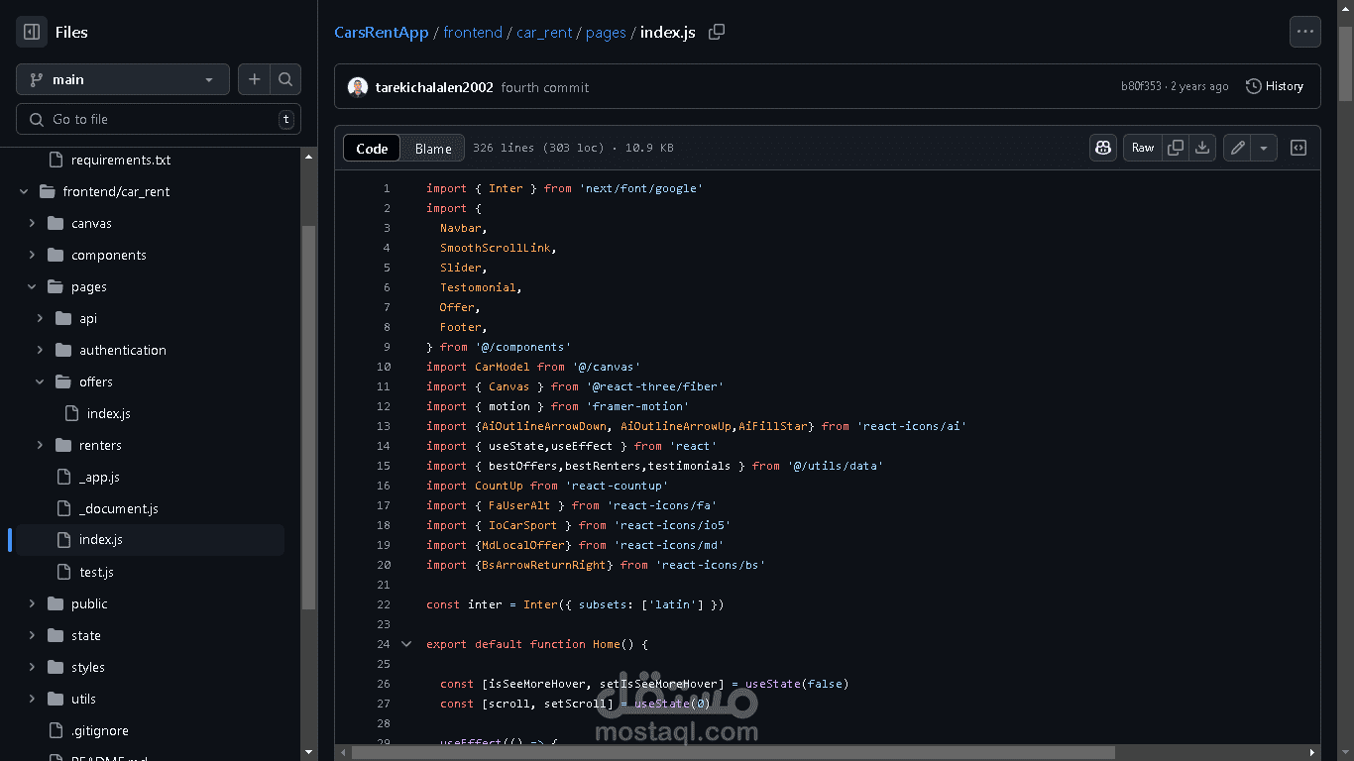This screenshot has width=1354, height=761.
Task: Expand the renters folder chevron
Action: tap(40, 445)
